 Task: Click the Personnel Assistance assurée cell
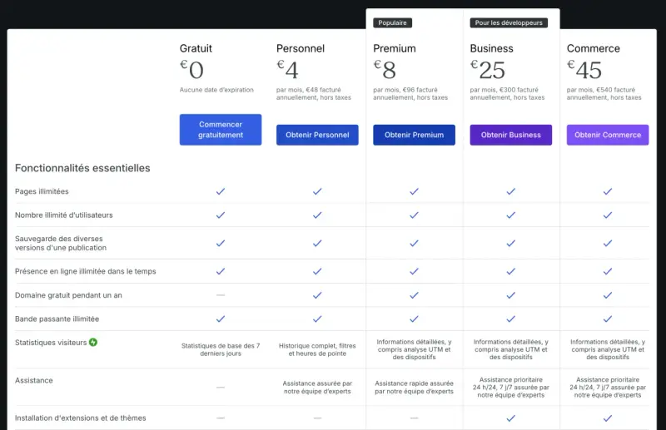317,387
